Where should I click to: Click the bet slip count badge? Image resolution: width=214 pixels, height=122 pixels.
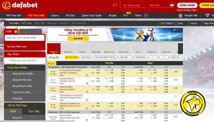click(16, 31)
